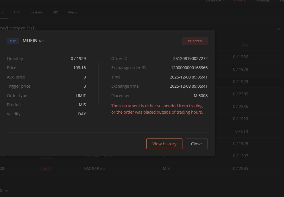Click the Validity value DAY

tap(82, 114)
